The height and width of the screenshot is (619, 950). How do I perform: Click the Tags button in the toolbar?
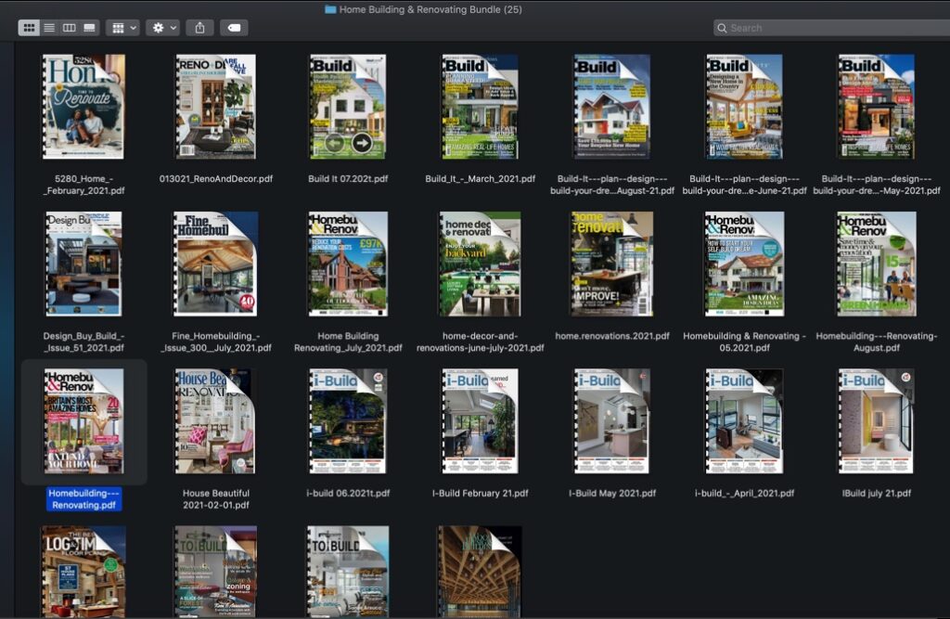point(232,27)
